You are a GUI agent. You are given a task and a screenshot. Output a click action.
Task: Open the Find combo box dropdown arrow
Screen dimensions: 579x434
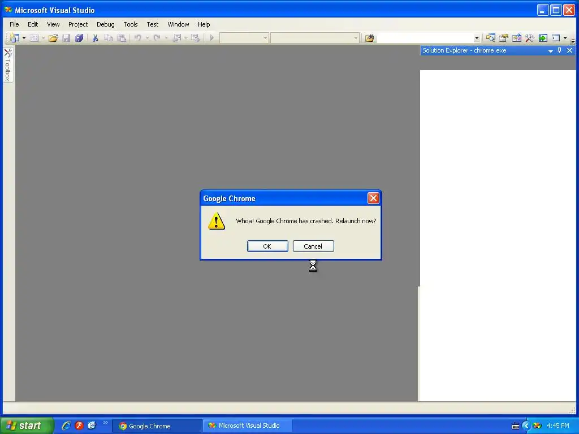tap(477, 38)
